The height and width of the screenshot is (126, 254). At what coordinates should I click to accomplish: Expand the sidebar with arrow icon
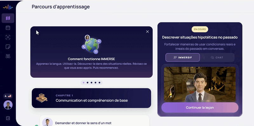(x=8, y=118)
